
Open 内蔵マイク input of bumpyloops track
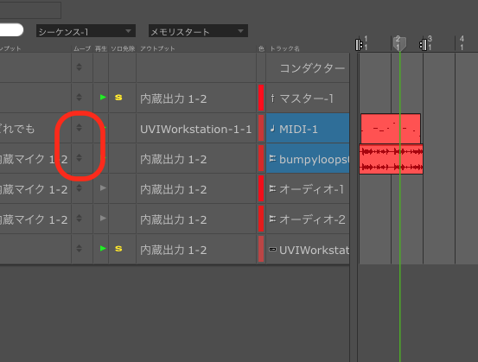tap(34, 159)
